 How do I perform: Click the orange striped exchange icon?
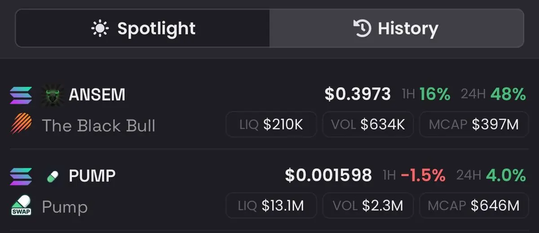click(x=21, y=125)
